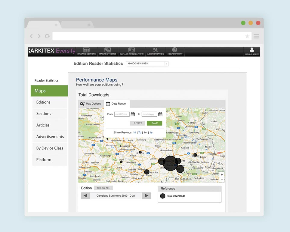The height and width of the screenshot is (232, 290).
Task: Expand the AD HOC NEWS RSS dropdown
Action: tap(147, 64)
